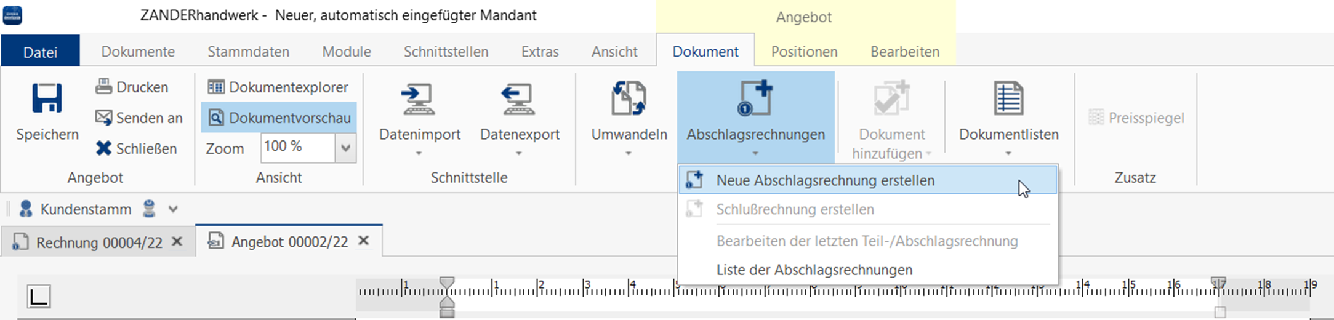Click the Schlußrechnung erstellen entry icon

coord(694,209)
